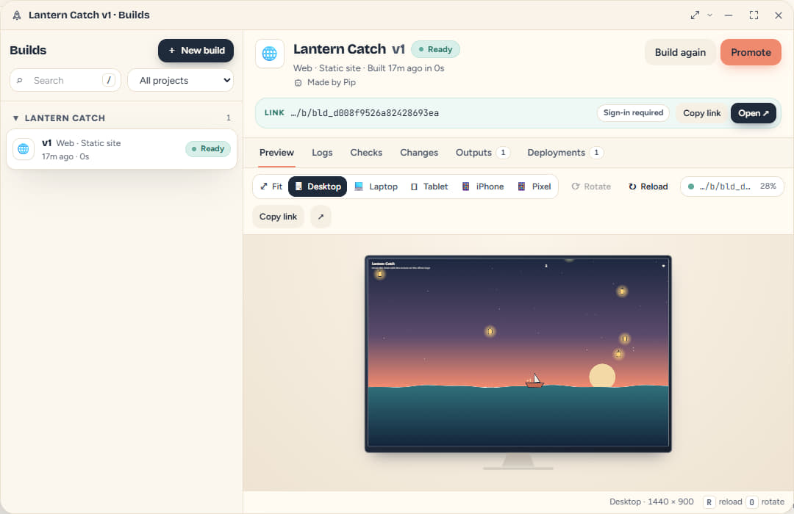The image size is (794, 514).
Task: Click Web · Static site · Built 17m ago text
Action: click(x=368, y=68)
